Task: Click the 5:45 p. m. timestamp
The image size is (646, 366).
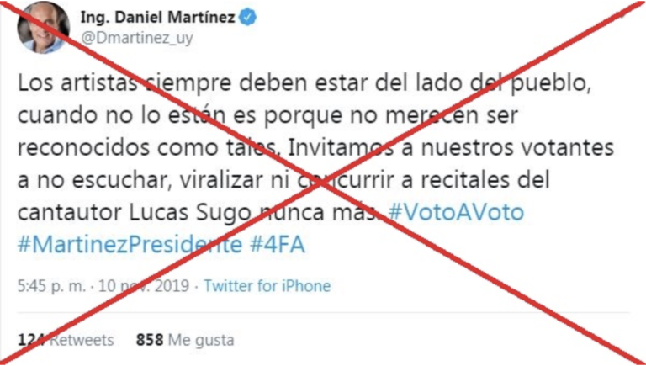Action: click(51, 285)
